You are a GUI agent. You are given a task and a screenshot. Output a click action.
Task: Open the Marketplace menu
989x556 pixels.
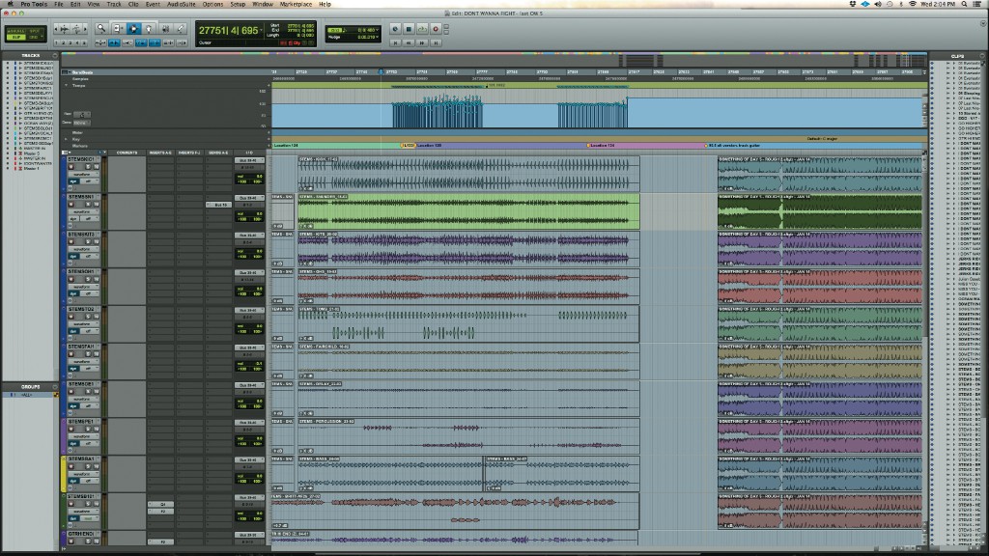pos(296,4)
